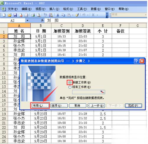Click the Excel workbook icon in the menu bar
The image size is (148, 144).
coord(4,9)
